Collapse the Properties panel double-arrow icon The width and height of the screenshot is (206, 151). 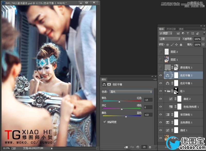coord(152,76)
